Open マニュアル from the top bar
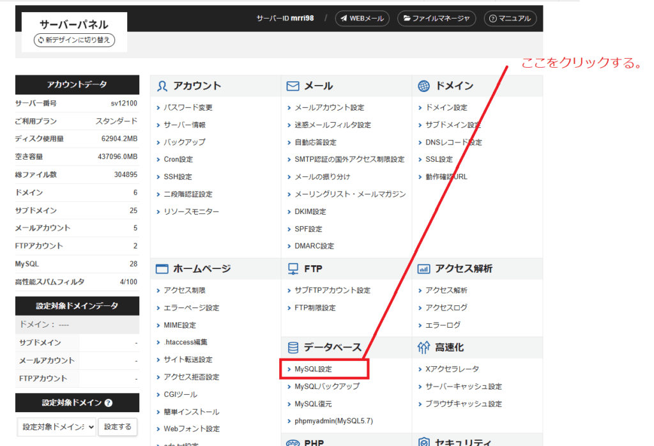This screenshot has width=654, height=446. (x=510, y=19)
